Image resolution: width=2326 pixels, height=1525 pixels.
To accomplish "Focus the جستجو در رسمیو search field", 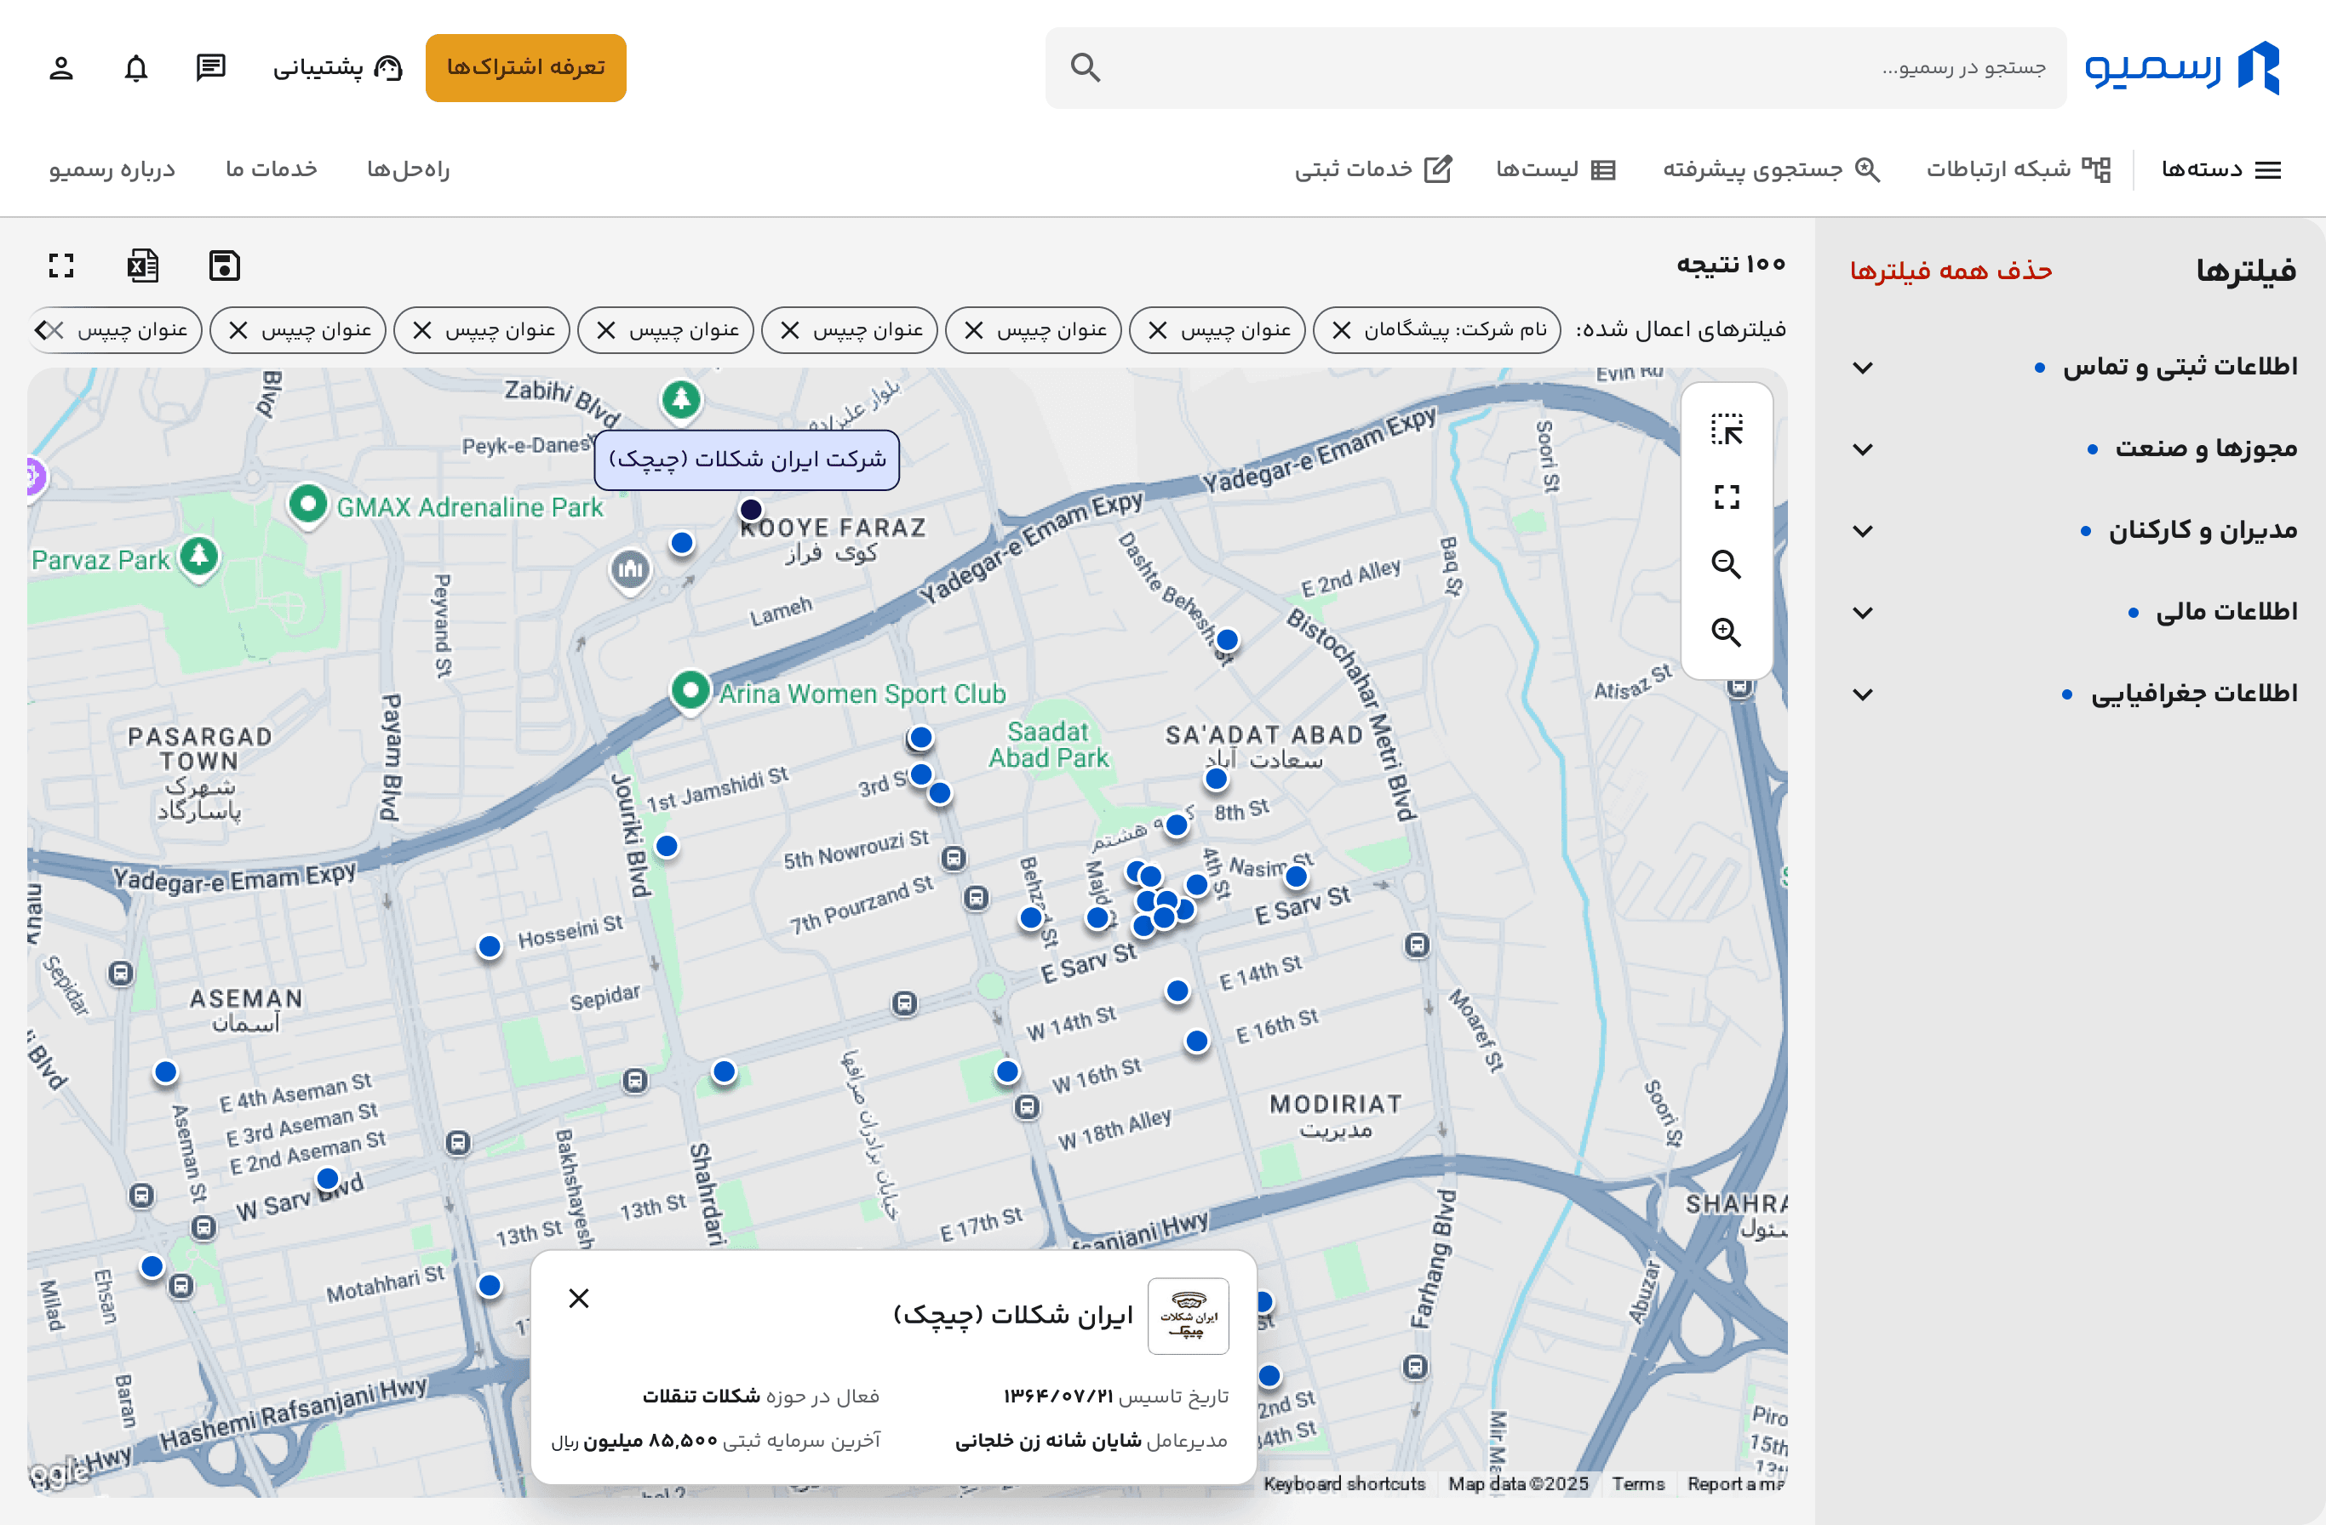I will click(1555, 67).
